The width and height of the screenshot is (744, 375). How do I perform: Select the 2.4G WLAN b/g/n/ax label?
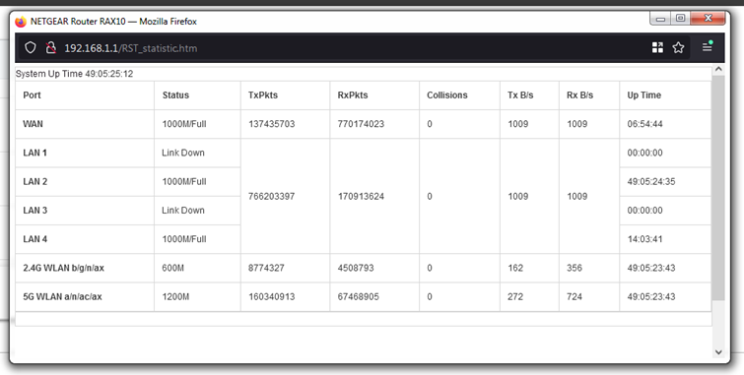64,268
